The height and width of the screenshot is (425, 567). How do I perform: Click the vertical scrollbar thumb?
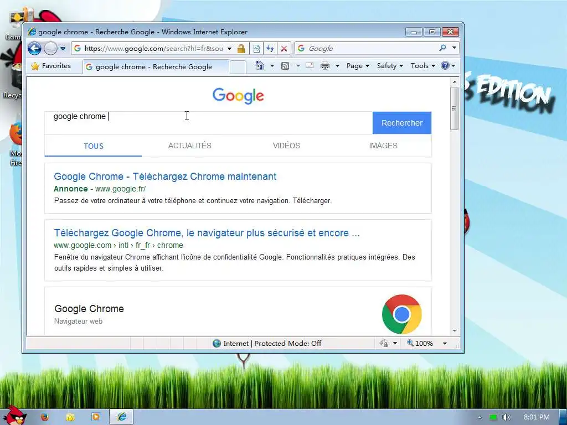(x=455, y=108)
